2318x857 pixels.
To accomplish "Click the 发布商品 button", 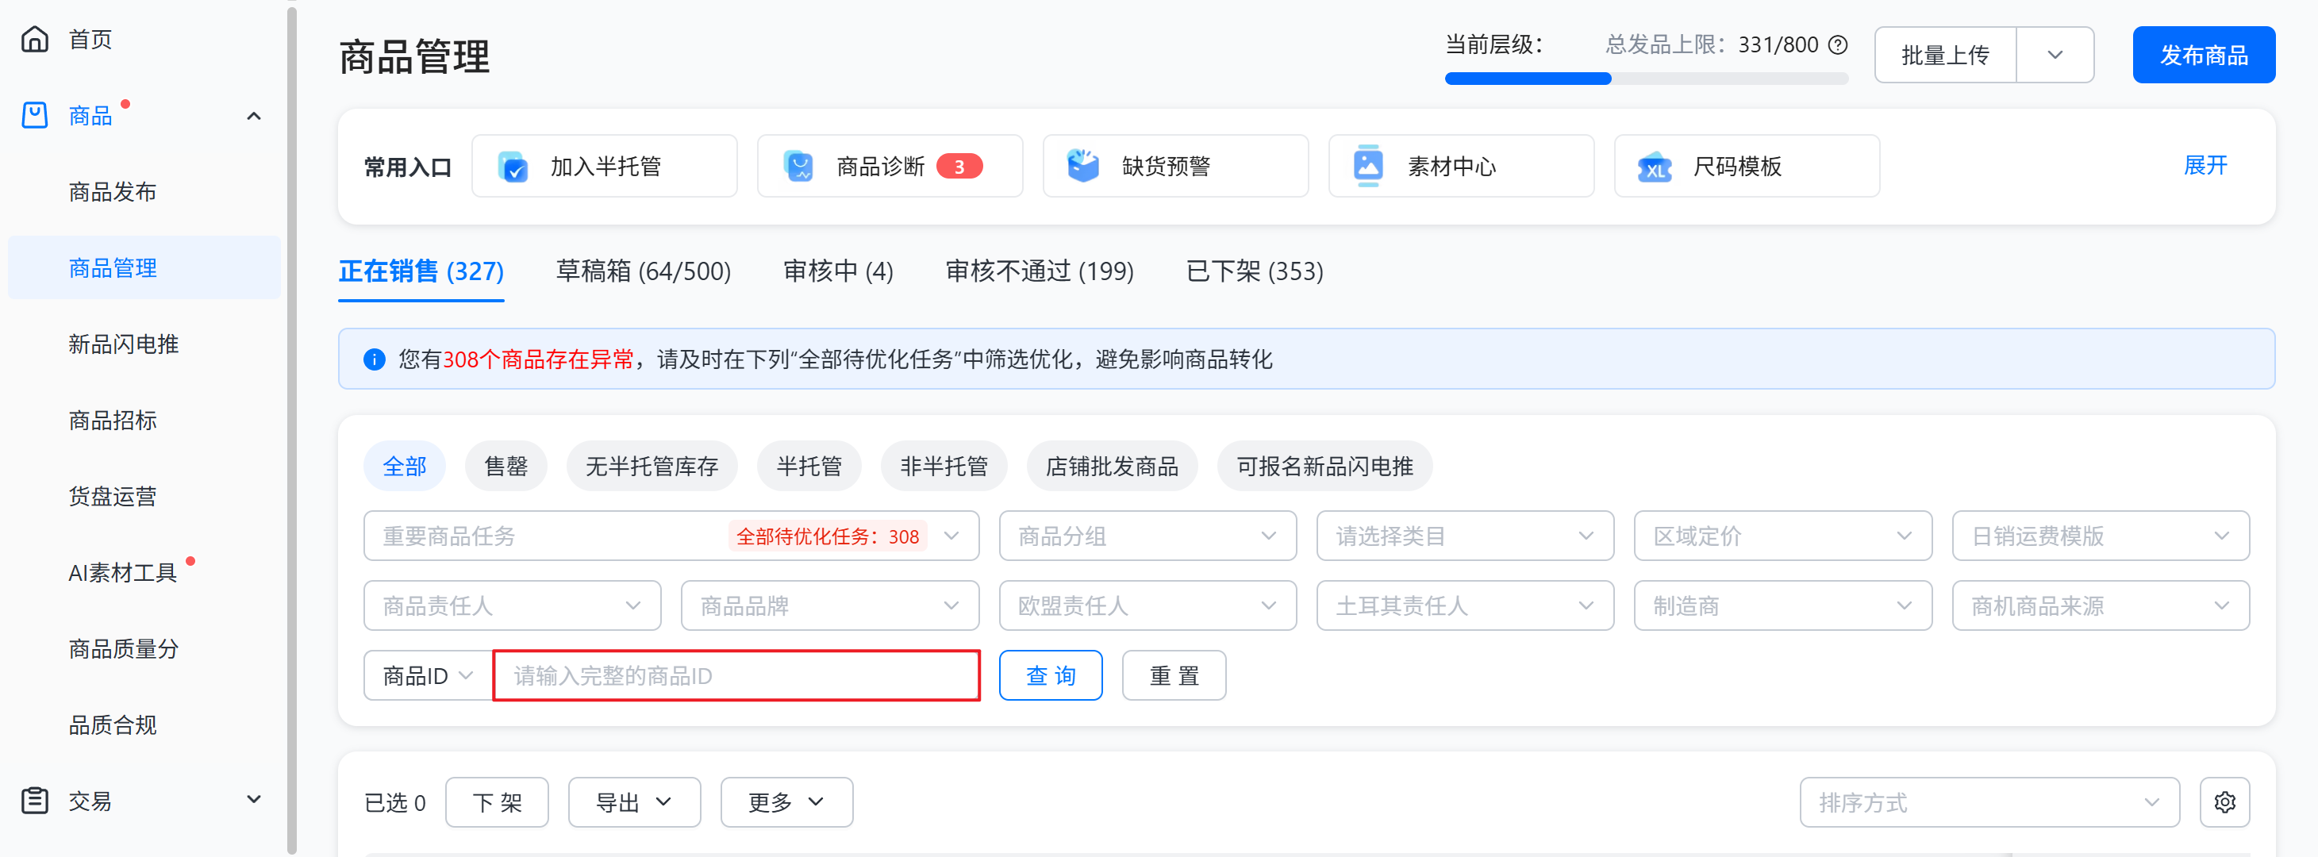I will [2203, 55].
